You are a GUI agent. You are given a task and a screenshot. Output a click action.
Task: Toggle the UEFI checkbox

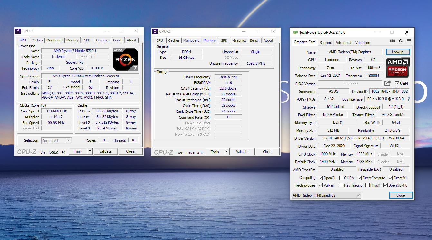coord(397,84)
